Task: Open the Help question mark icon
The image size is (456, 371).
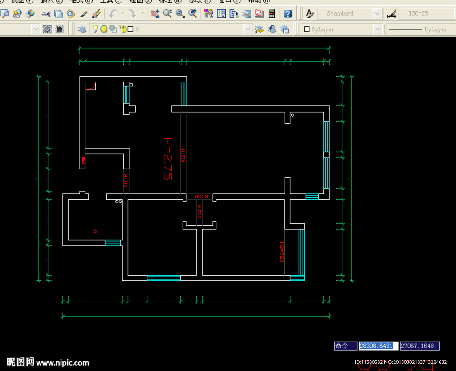Action: pos(288,14)
